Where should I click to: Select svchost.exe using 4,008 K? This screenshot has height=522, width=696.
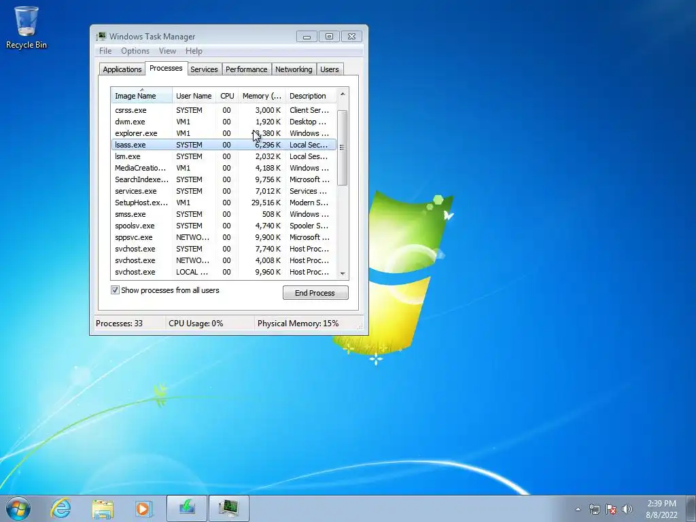point(224,260)
